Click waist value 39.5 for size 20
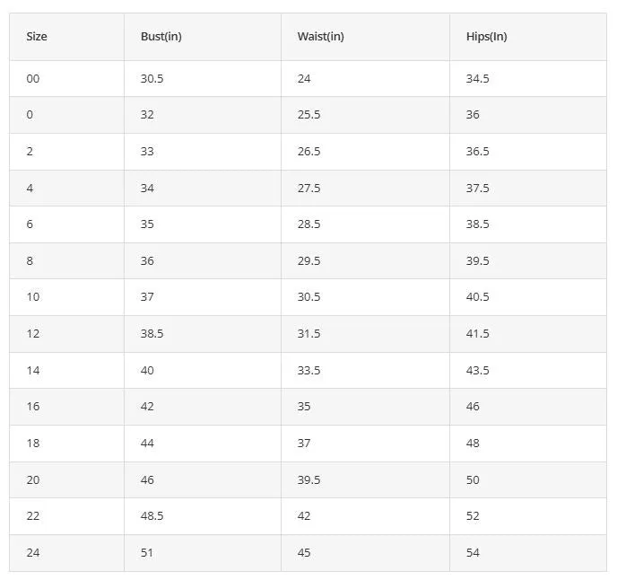This screenshot has height=580, width=617. tap(308, 480)
